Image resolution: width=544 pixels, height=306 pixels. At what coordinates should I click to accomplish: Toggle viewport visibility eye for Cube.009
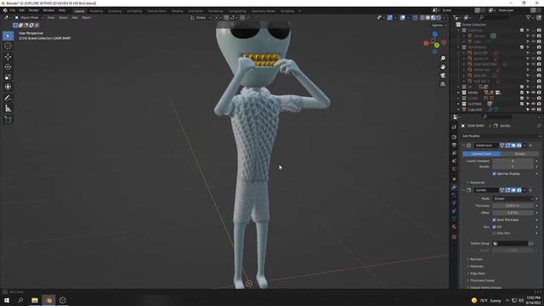(533, 110)
